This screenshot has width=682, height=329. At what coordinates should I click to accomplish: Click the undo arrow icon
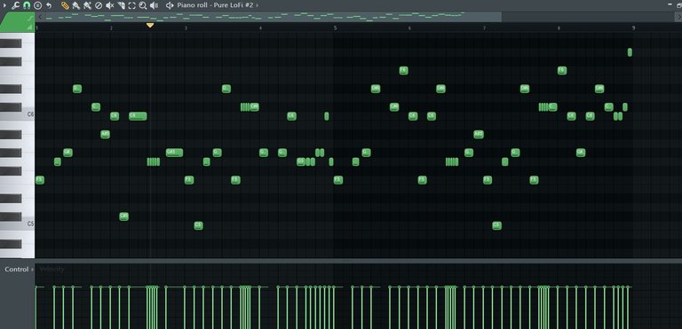tap(49, 5)
